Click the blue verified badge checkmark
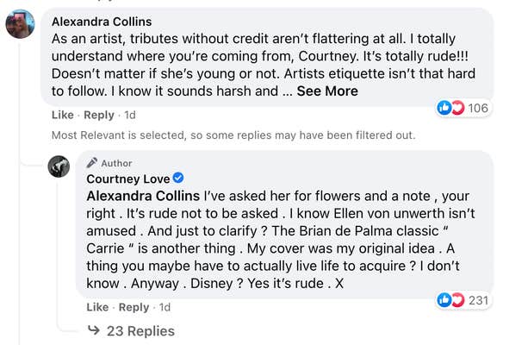528x345 pixels. click(178, 179)
